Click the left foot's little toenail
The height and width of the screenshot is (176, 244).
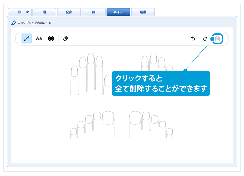point(74,131)
